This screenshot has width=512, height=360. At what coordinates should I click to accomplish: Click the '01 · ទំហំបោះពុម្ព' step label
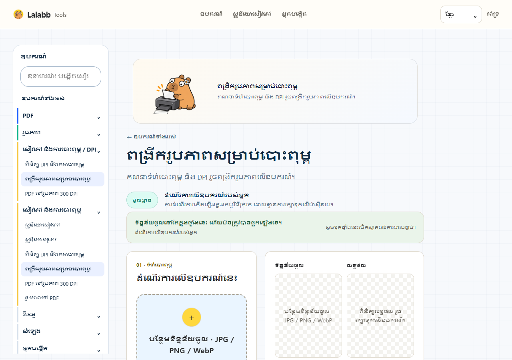(x=154, y=265)
